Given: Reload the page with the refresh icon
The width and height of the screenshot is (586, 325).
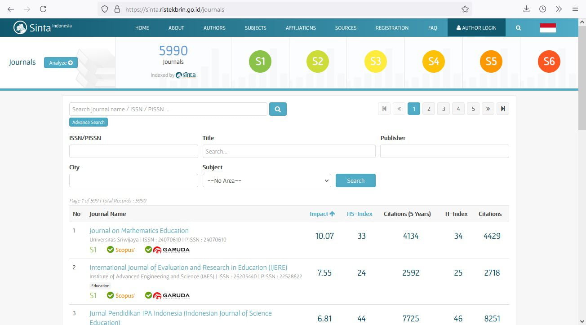Looking at the screenshot, I should 43,9.
